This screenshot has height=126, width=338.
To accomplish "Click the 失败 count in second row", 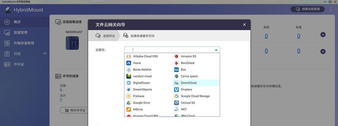I will [x=298, y=51].
